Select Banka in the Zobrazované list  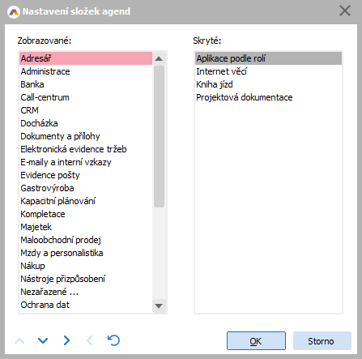point(86,84)
